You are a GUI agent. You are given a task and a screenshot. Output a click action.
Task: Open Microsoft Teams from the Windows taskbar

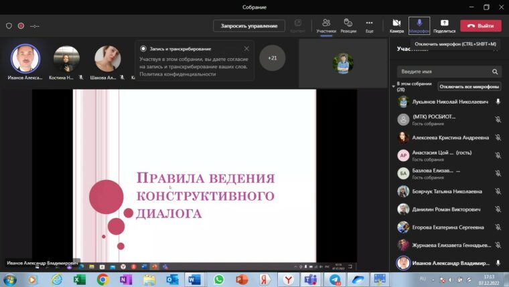(x=311, y=279)
